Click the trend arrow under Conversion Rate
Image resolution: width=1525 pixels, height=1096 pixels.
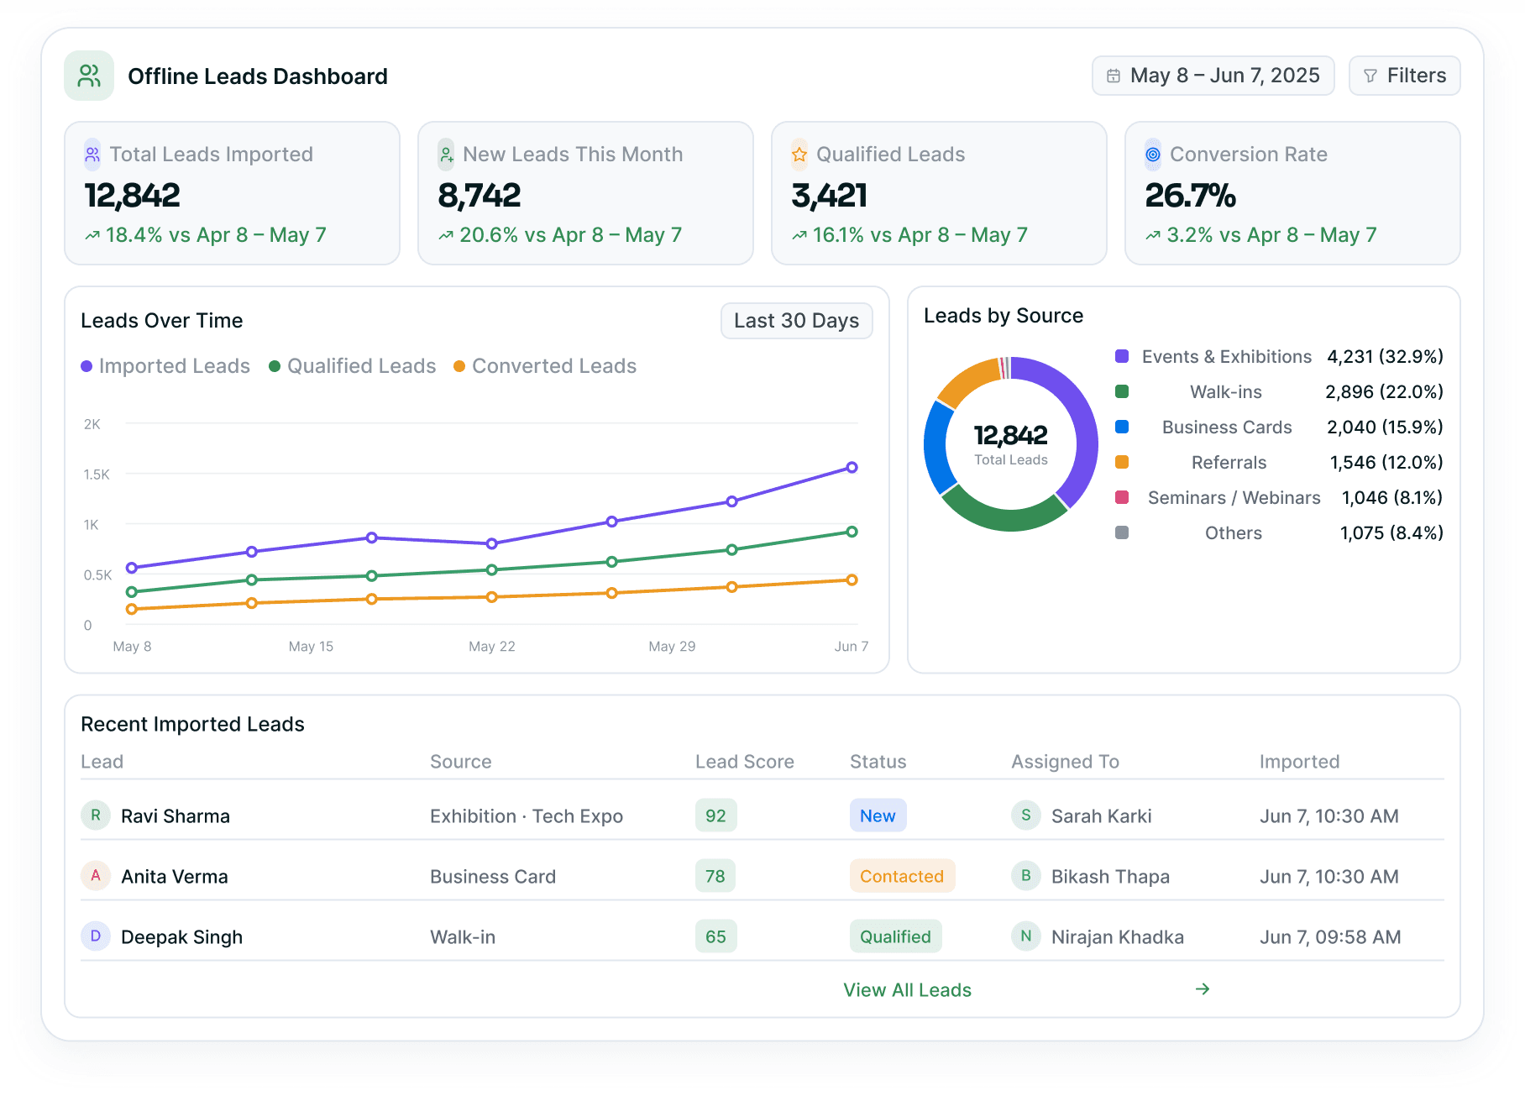[1153, 236]
